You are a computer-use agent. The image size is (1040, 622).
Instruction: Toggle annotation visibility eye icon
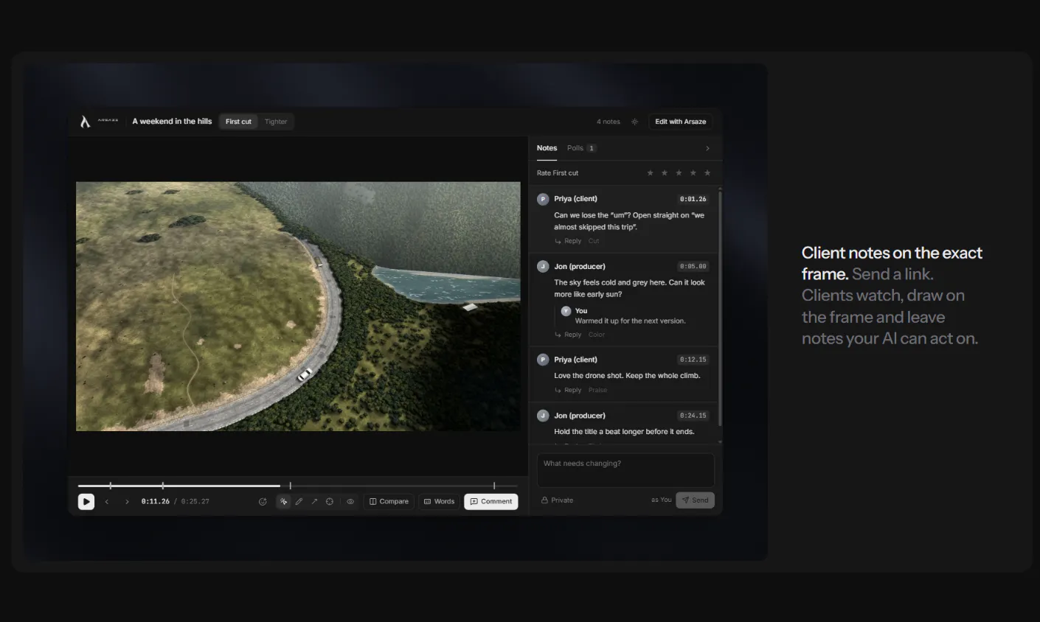pos(350,501)
